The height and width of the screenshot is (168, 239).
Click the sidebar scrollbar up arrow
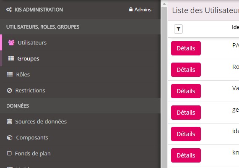point(164,4)
